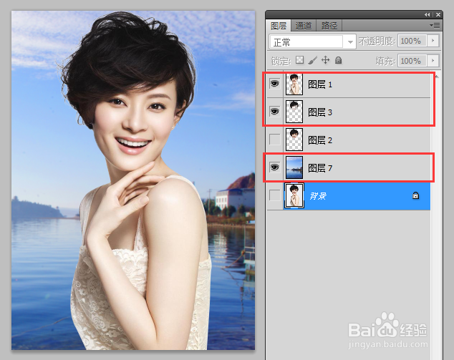
Task: Select the layer named 图层 7
Action: (348, 167)
